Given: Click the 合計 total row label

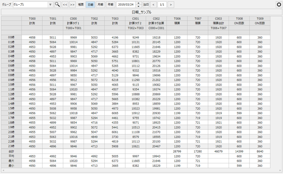Looking at the screenshot, I should click(11, 152).
